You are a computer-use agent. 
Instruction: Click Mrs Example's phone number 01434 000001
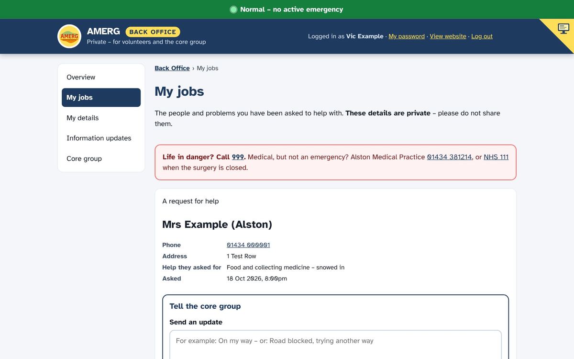pos(248,245)
